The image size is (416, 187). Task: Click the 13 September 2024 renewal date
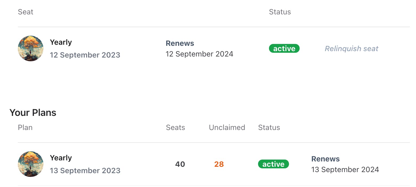(345, 170)
